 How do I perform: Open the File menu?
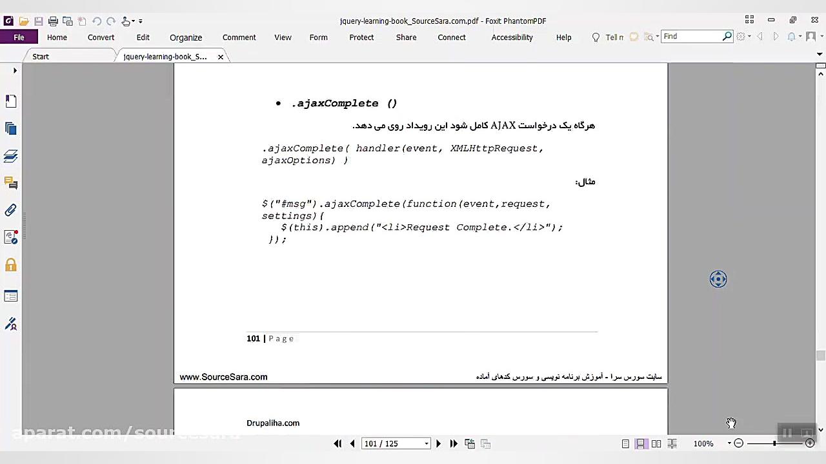coord(19,37)
